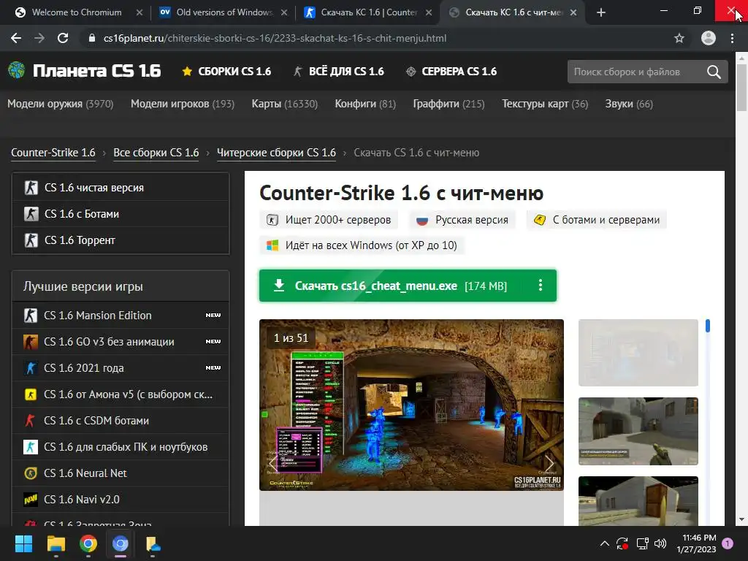Open Карты category

coord(284,104)
